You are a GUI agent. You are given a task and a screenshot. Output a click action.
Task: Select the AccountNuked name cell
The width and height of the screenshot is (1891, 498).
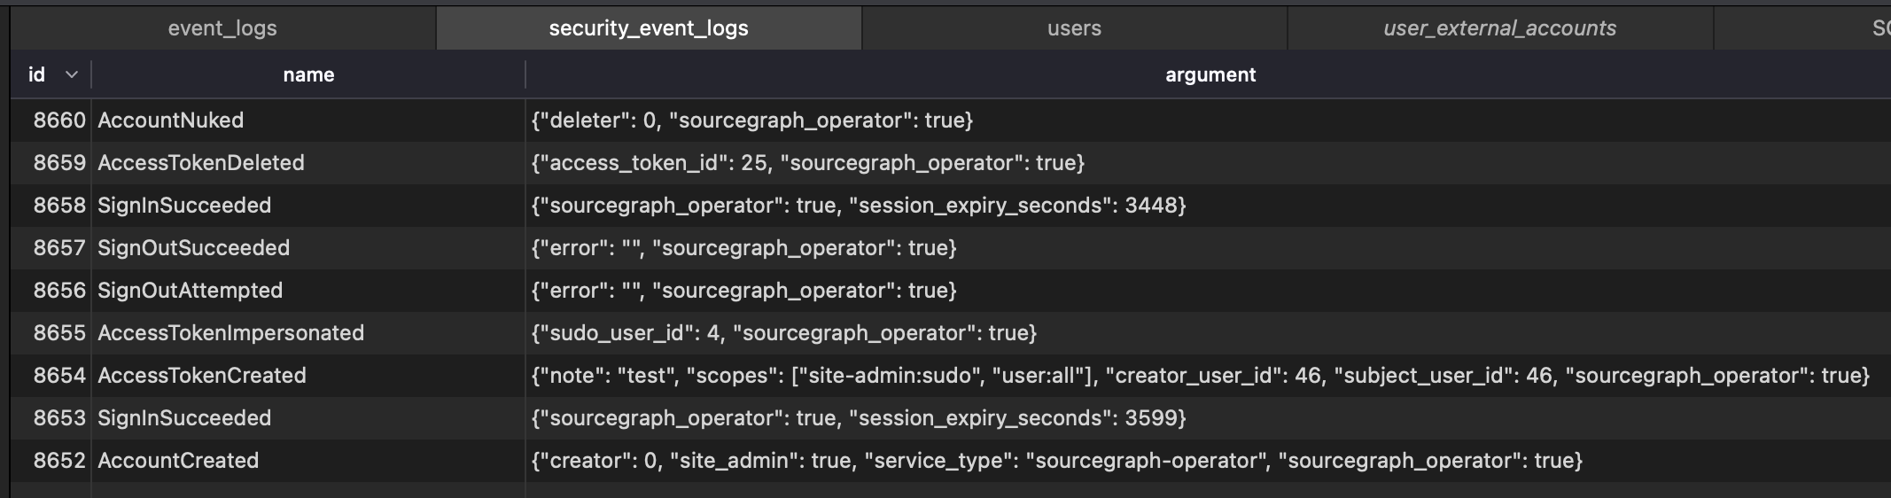pos(170,121)
